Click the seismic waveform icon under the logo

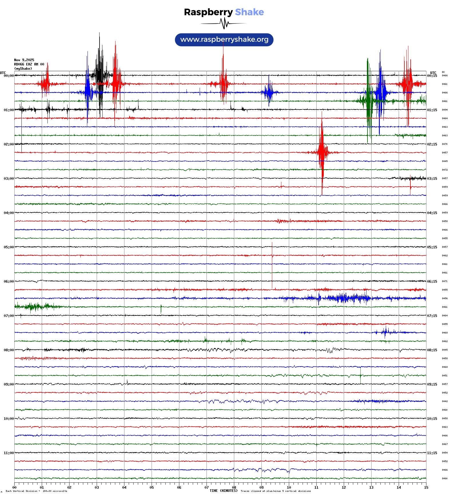(224, 23)
